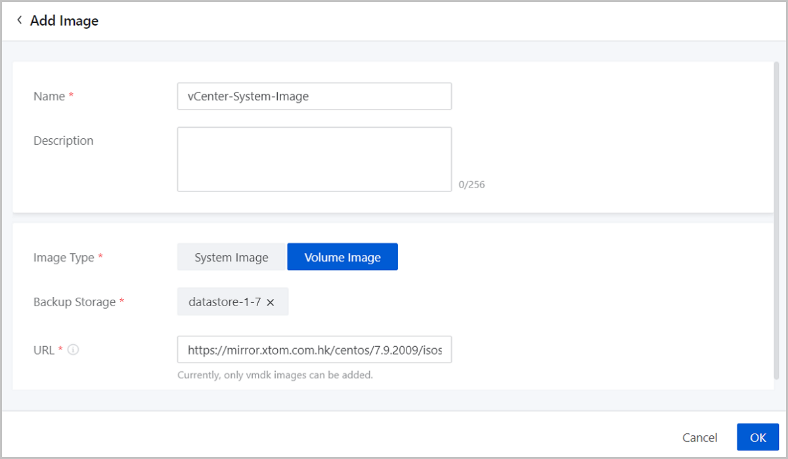Image resolution: width=788 pixels, height=459 pixels.
Task: Click the Name field label
Action: [49, 96]
